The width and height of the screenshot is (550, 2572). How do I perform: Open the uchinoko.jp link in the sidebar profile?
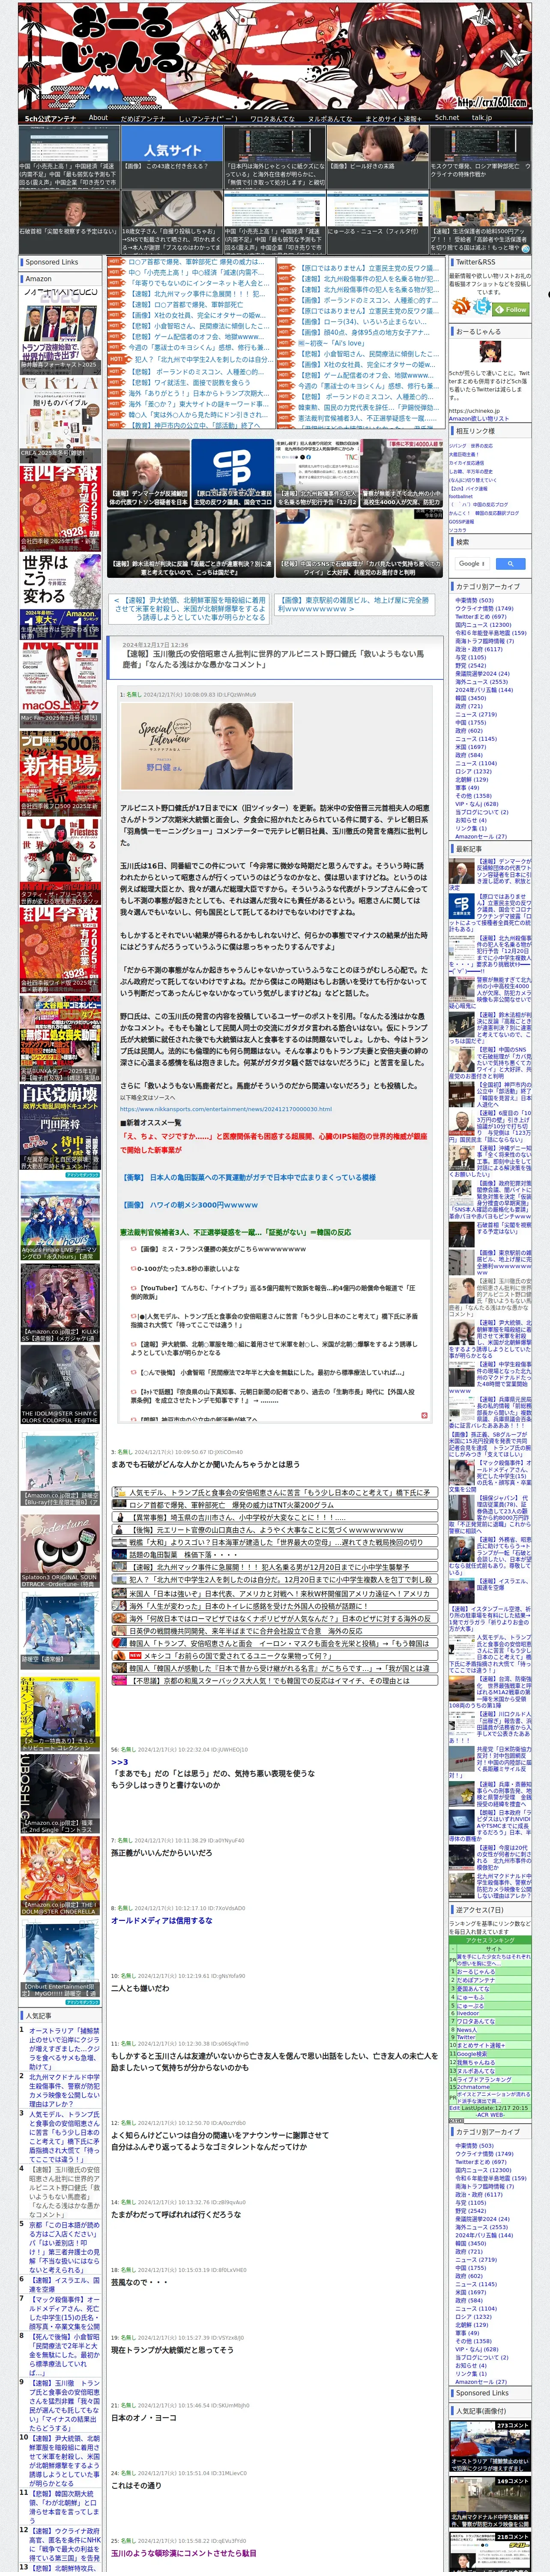click(473, 410)
